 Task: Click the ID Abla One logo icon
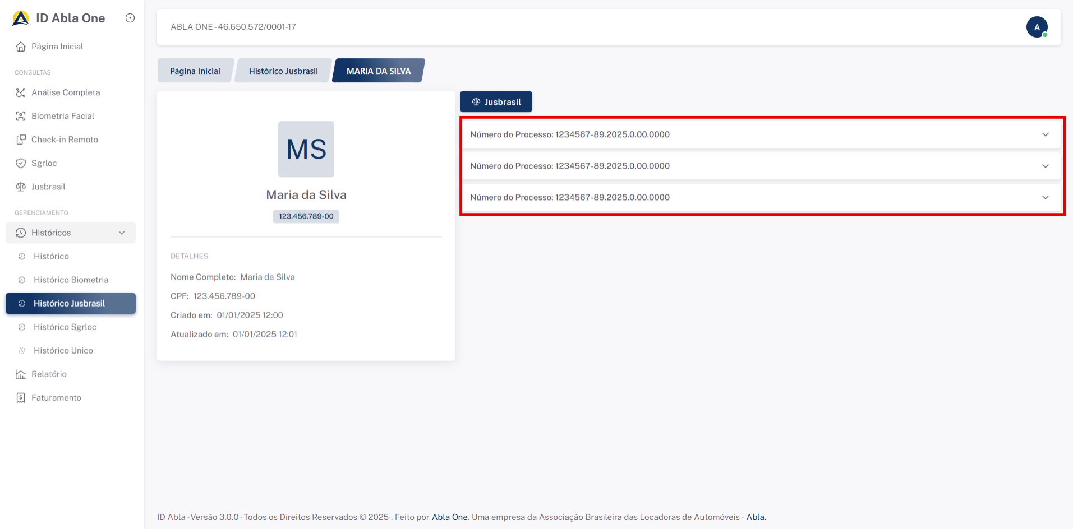(x=21, y=18)
